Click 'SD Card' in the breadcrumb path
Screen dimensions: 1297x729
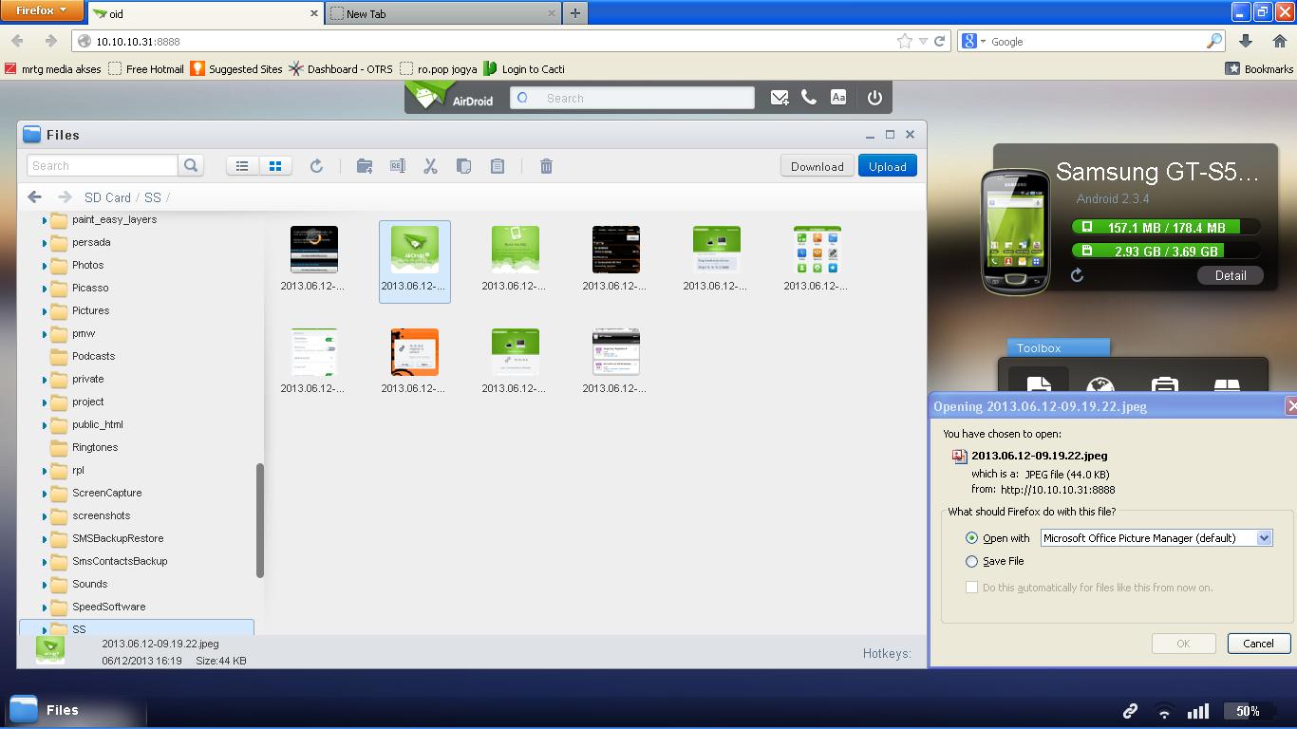coord(107,197)
